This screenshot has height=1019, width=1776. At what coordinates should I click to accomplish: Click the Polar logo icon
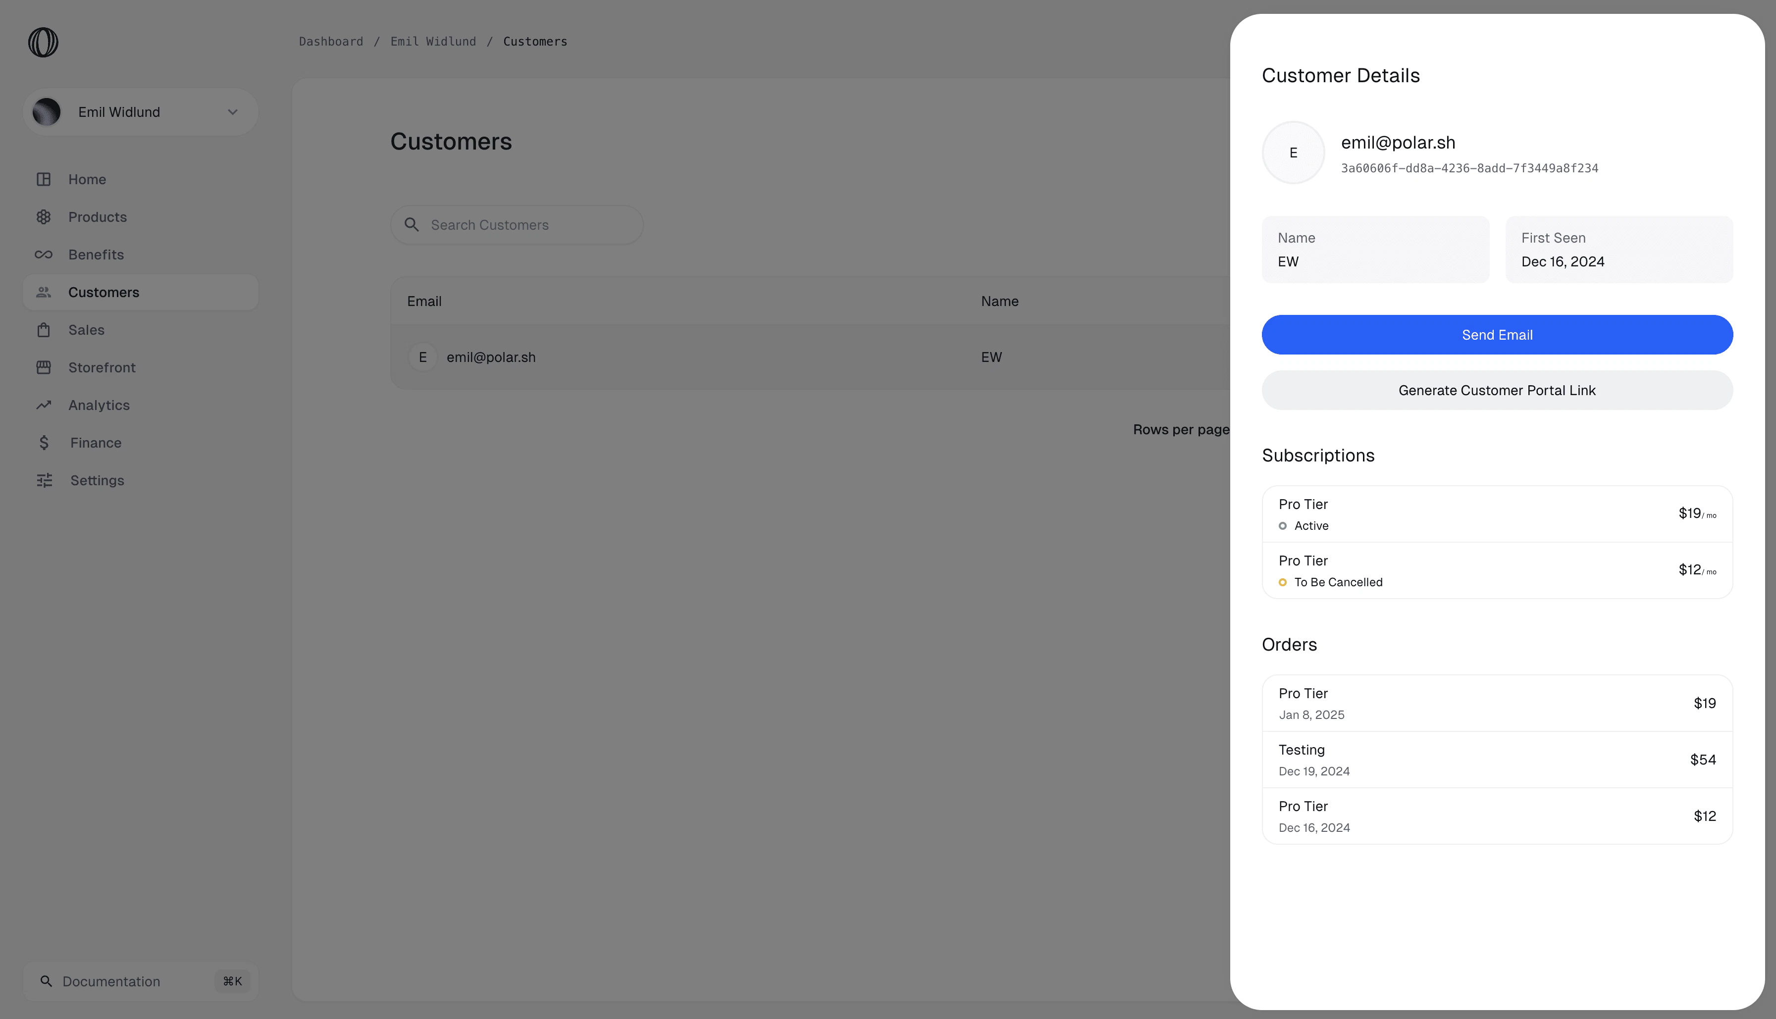pos(43,42)
